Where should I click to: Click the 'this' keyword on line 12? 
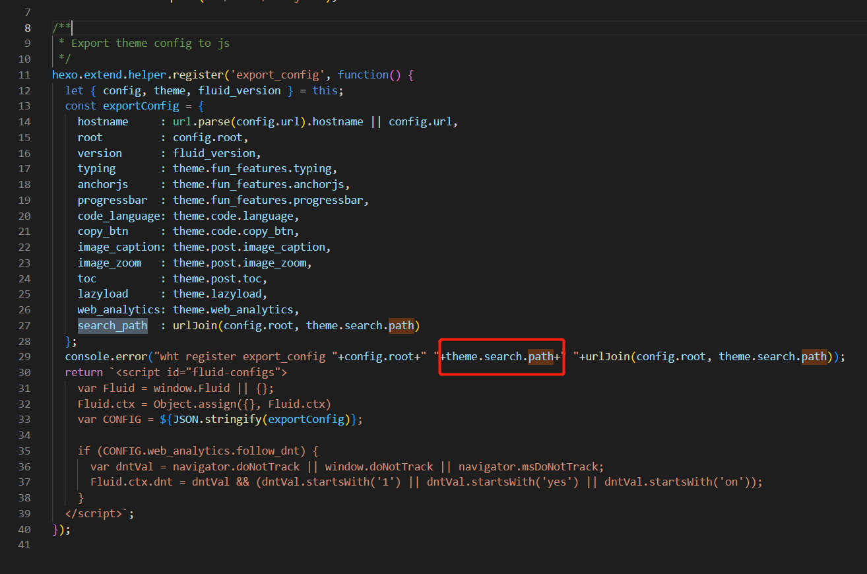[x=325, y=90]
